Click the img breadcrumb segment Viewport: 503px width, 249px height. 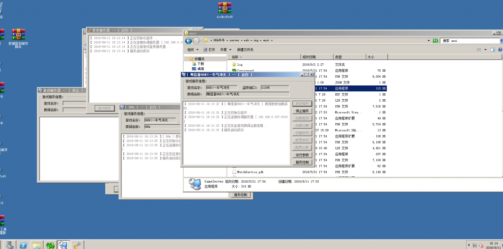(257, 41)
